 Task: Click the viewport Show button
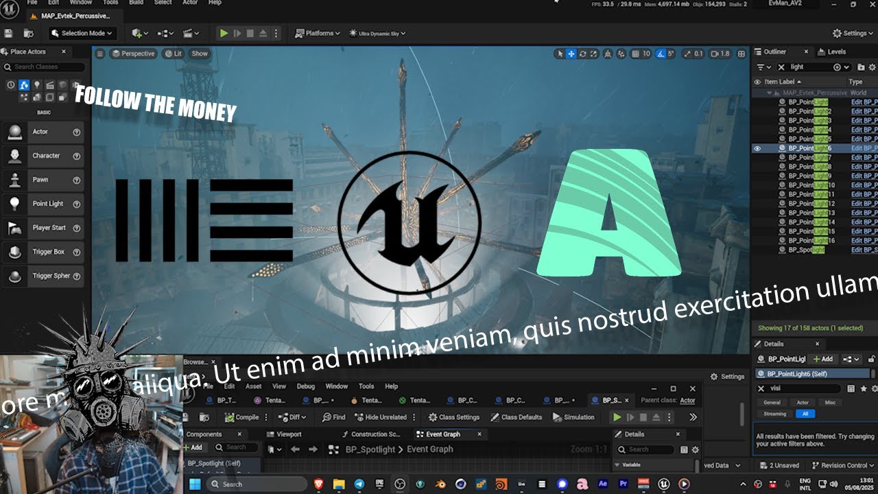click(200, 54)
